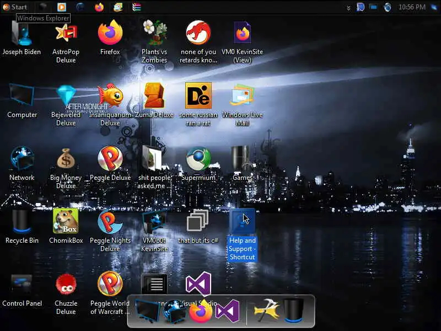Select the Windows Live Mail shortcut
441x331 pixels.
tap(242, 105)
